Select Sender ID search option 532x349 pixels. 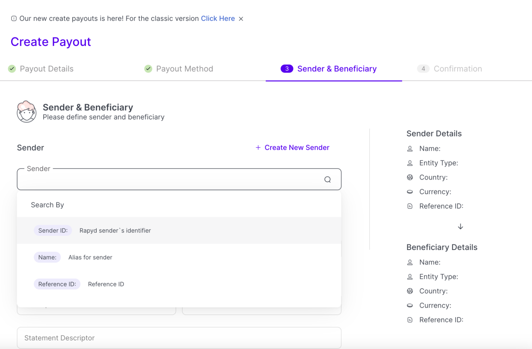point(179,230)
